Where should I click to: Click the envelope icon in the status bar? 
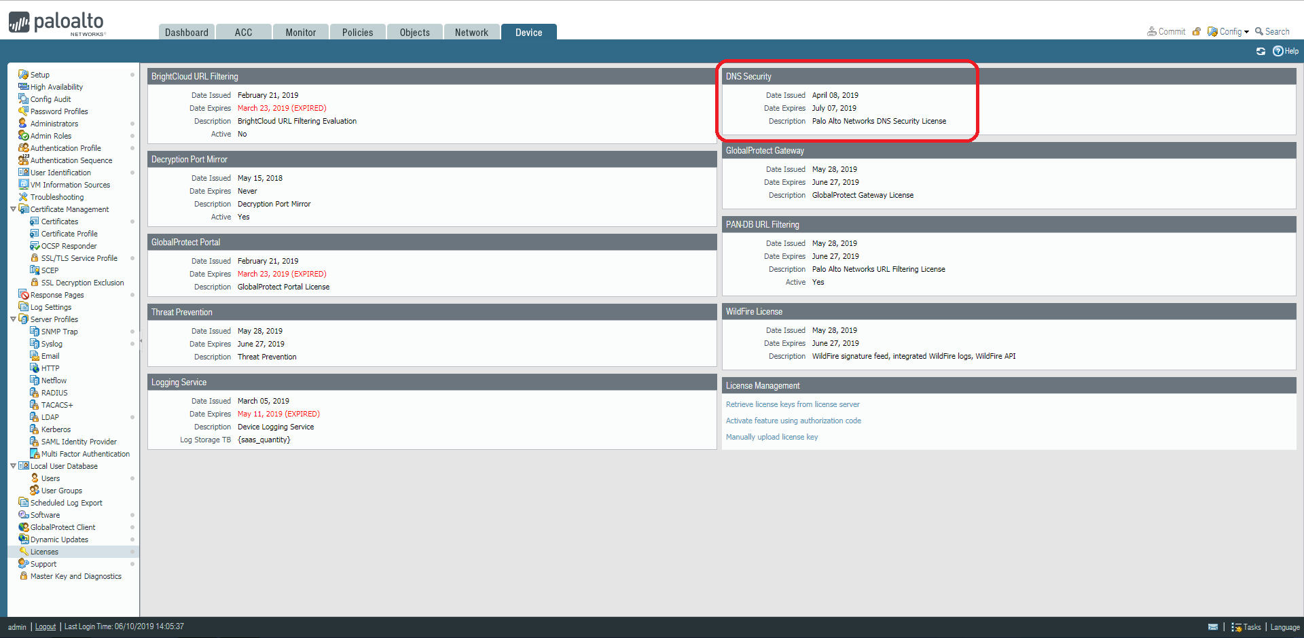click(x=1213, y=627)
